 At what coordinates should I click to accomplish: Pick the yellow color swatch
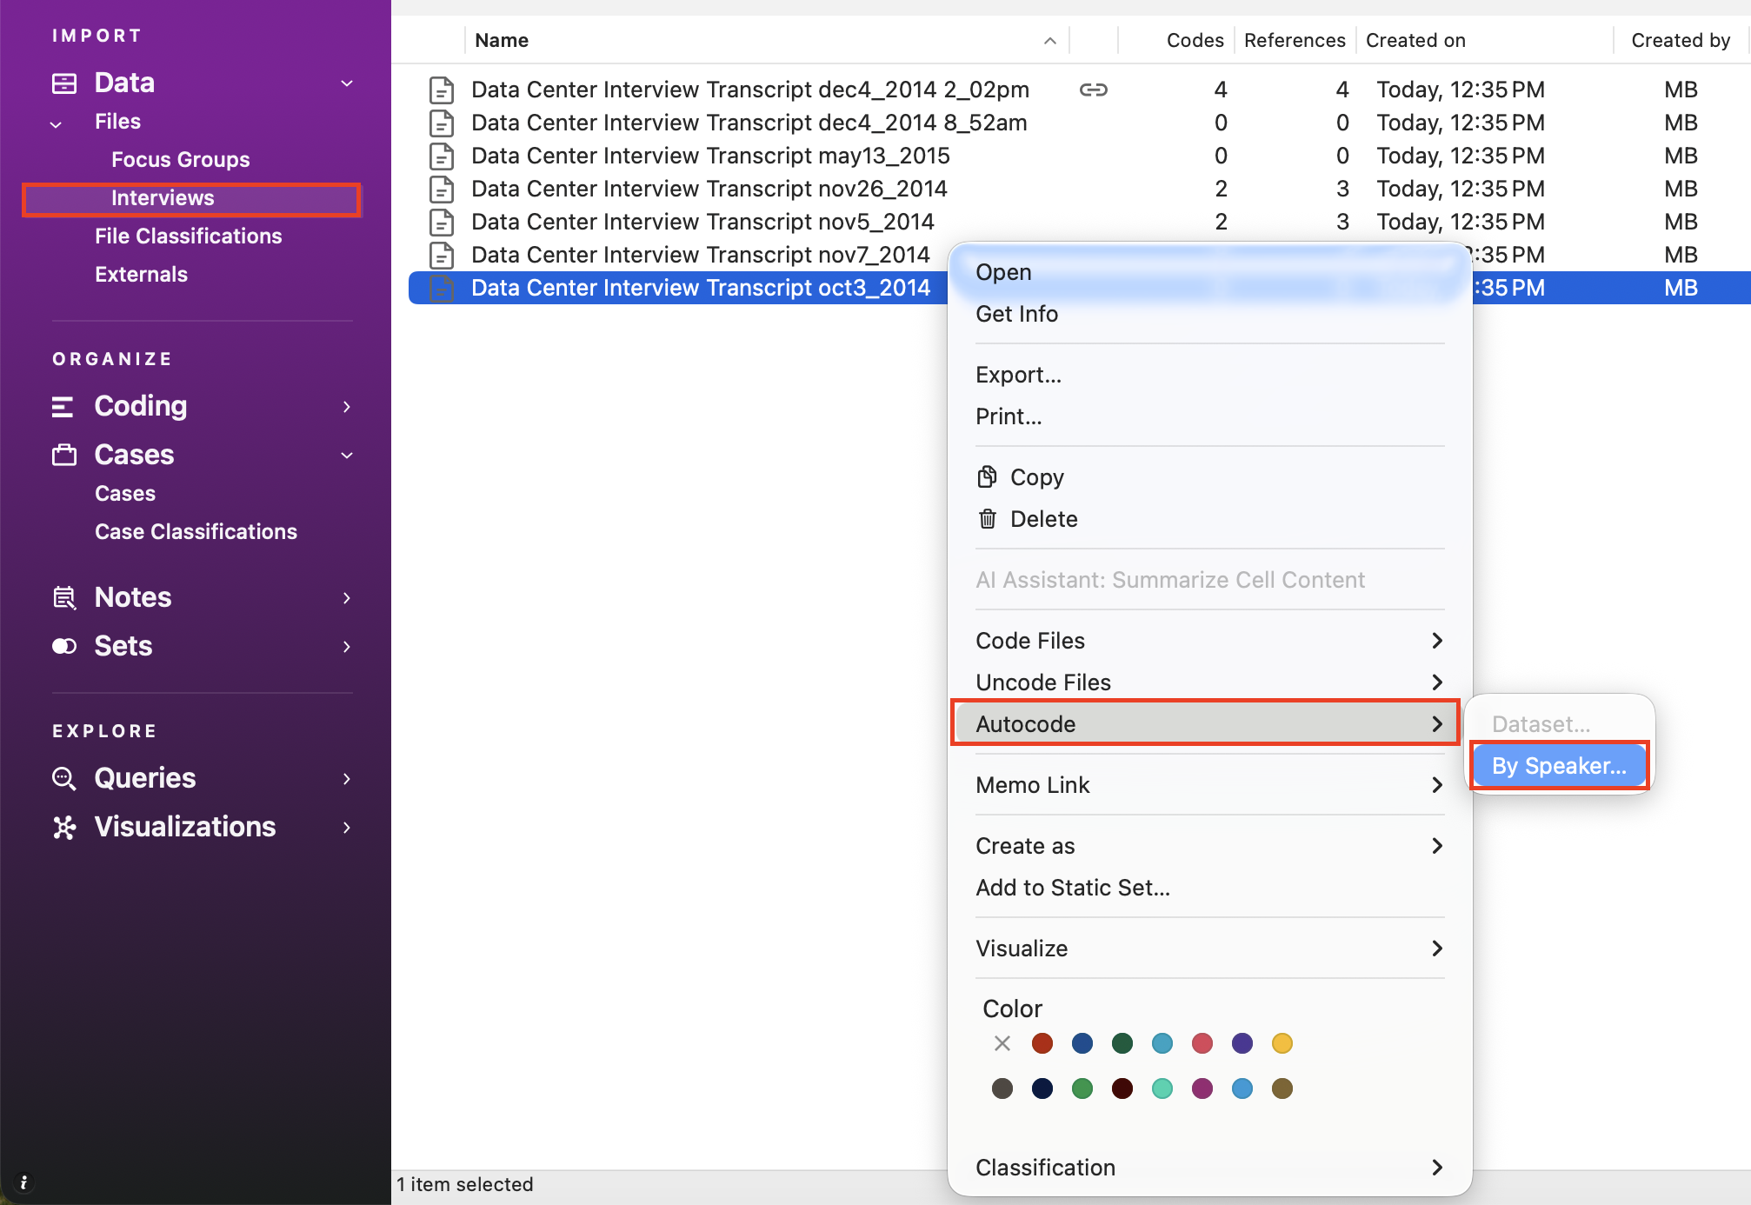tap(1282, 1043)
